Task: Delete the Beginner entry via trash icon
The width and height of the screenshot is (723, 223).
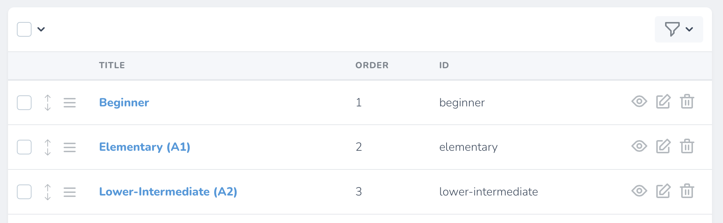Action: [x=687, y=102]
